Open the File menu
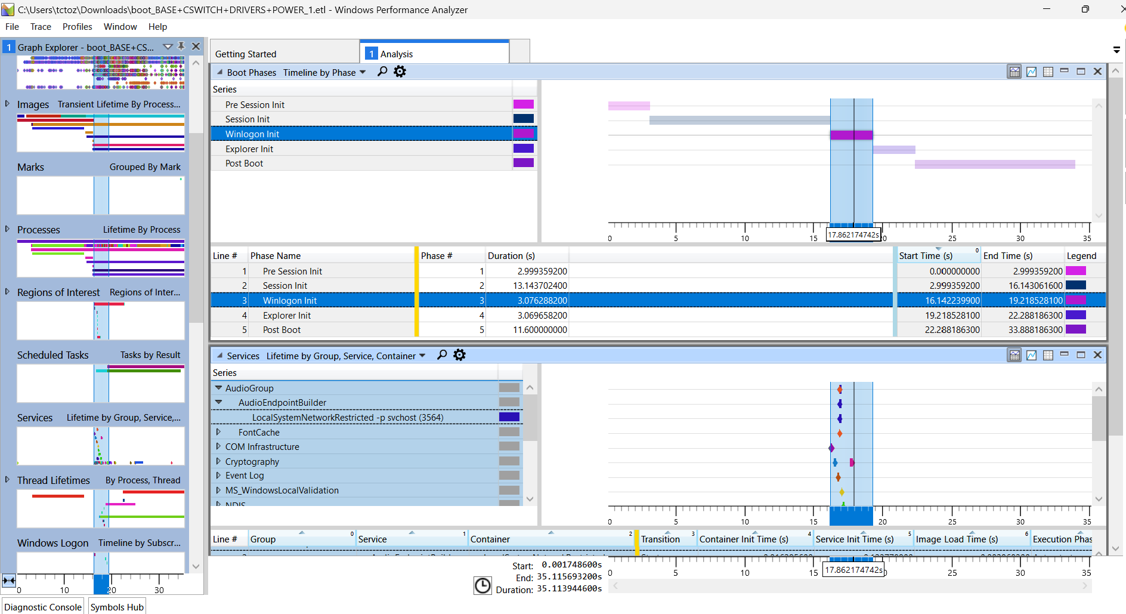The image size is (1126, 614). (x=12, y=27)
